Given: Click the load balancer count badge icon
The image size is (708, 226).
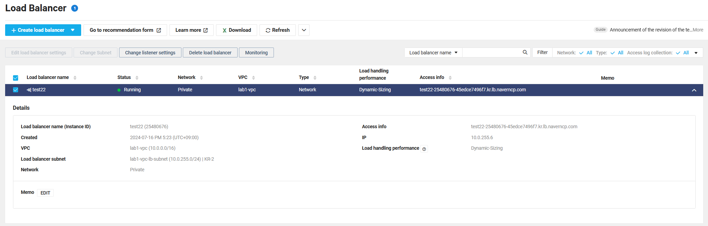Looking at the screenshot, I should (75, 8).
